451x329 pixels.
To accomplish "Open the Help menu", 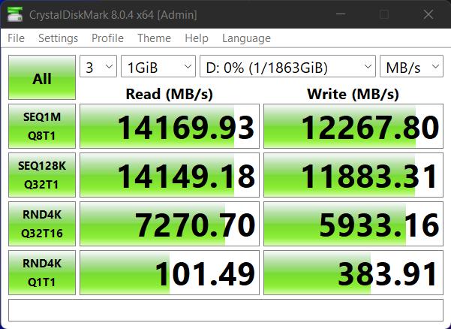I will click(196, 38).
